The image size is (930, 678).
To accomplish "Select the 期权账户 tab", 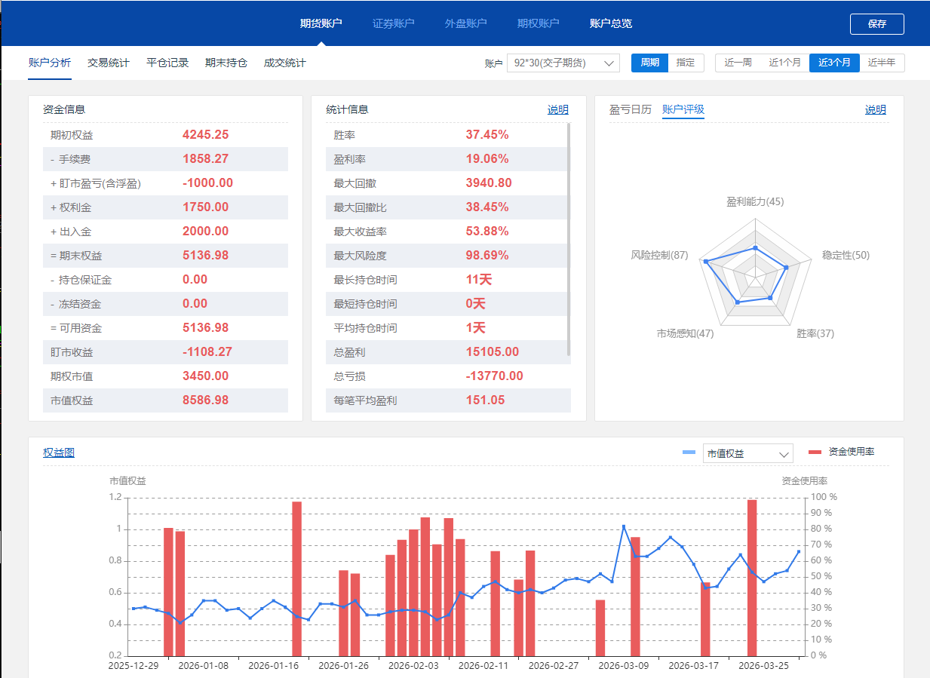I will coord(538,23).
